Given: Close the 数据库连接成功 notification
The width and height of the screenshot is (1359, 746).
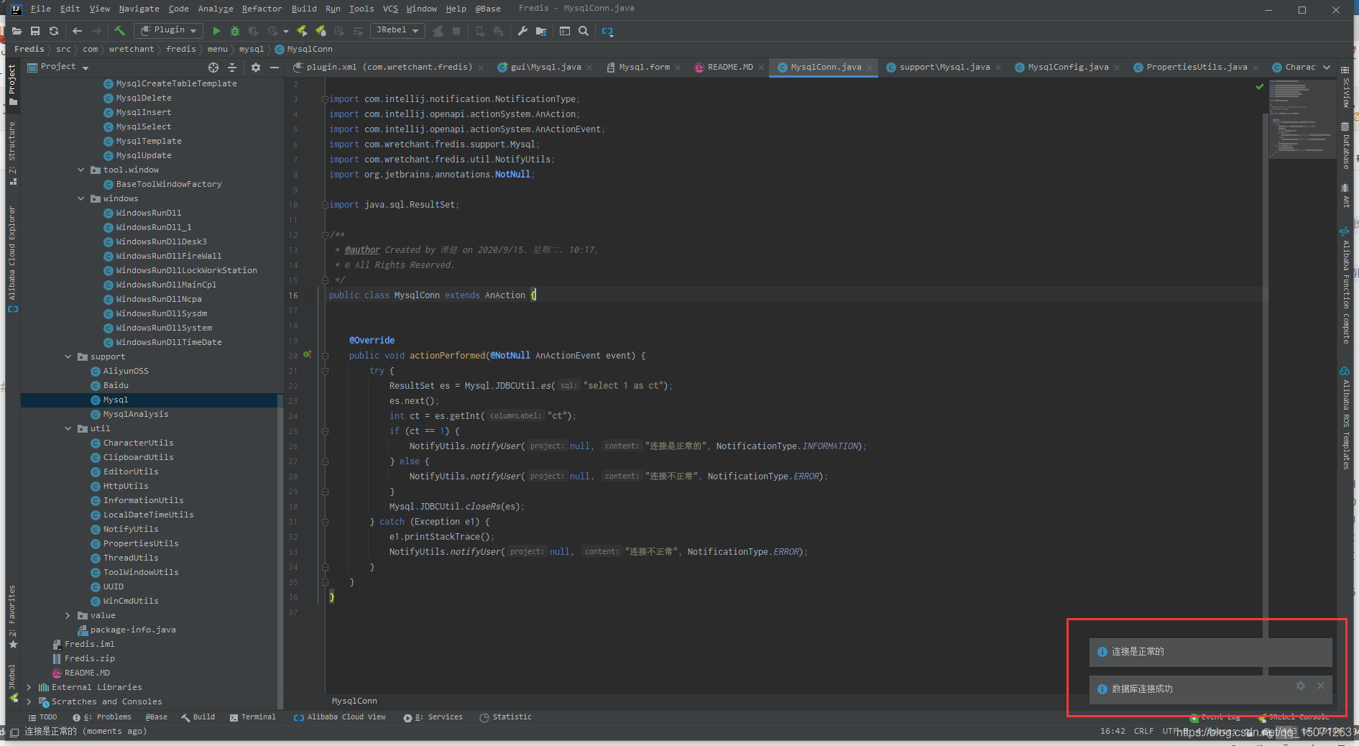Looking at the screenshot, I should coord(1320,686).
